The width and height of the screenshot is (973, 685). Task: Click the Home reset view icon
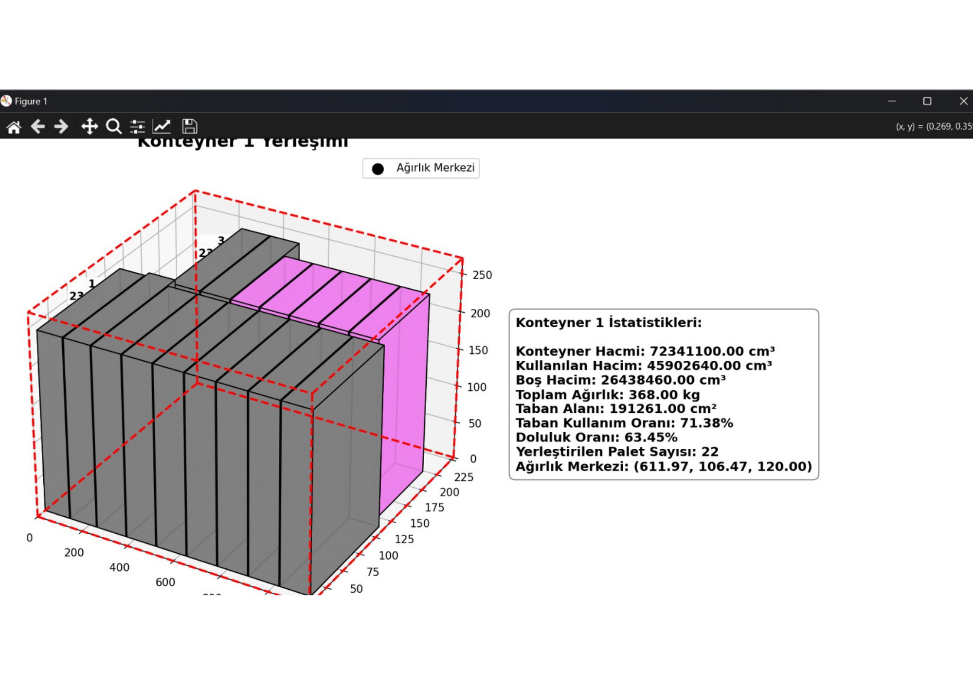point(14,127)
